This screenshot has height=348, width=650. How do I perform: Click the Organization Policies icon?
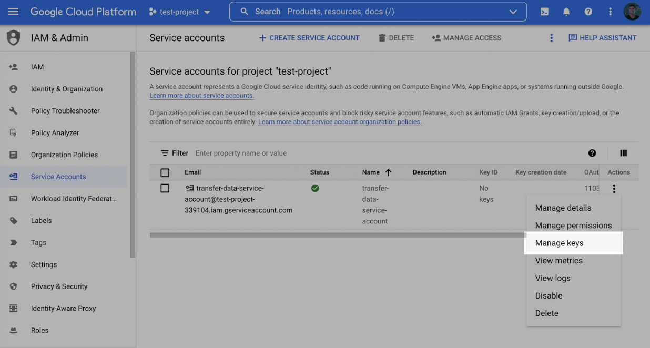tap(14, 155)
